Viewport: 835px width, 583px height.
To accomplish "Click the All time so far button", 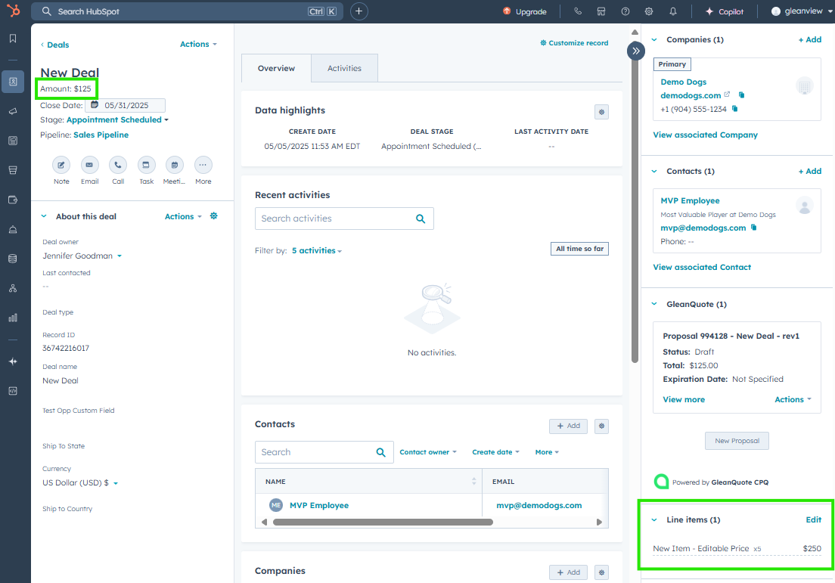I will [x=579, y=249].
